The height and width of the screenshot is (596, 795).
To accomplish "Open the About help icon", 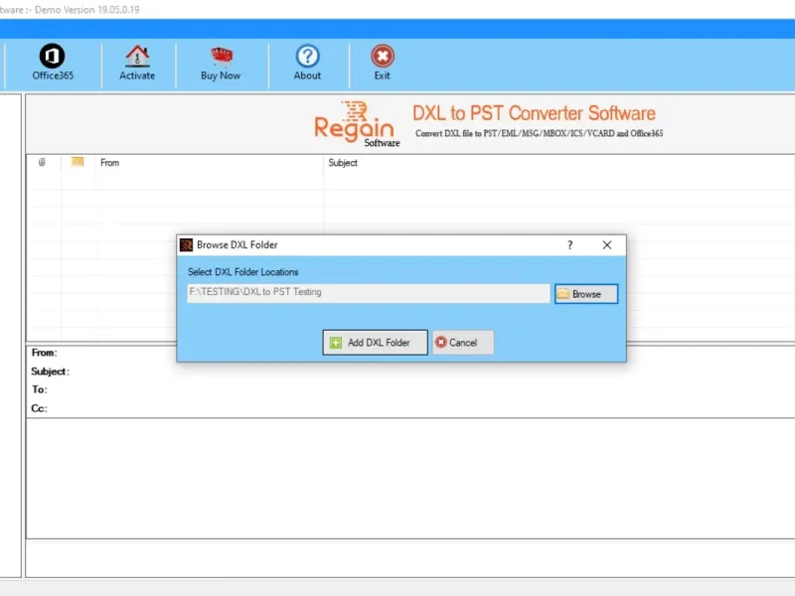I will [307, 57].
